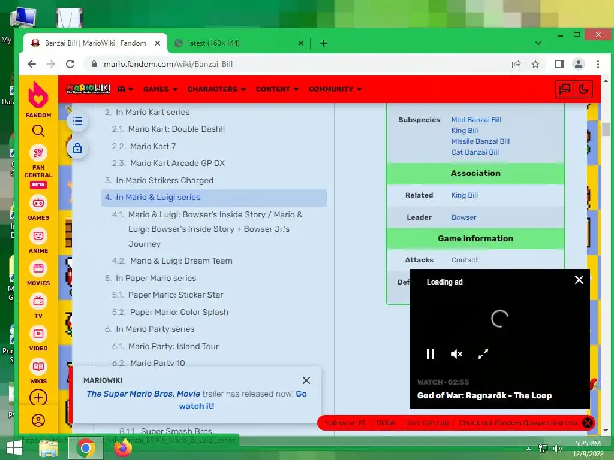
Task: Expand the Games dropdown menu
Action: point(160,89)
